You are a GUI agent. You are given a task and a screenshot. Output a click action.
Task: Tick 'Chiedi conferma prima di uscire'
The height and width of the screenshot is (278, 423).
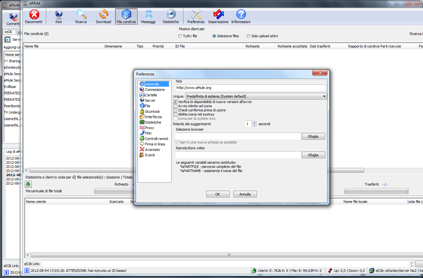[175, 110]
